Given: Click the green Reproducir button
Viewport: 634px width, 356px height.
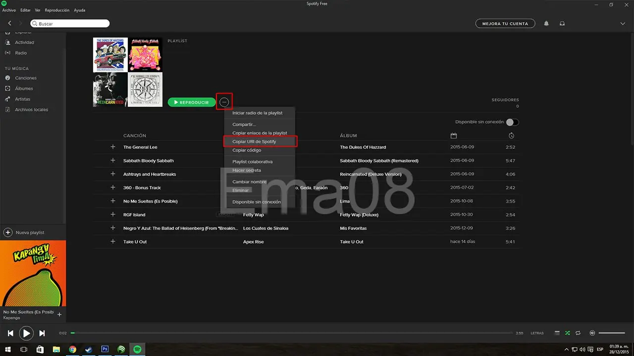Looking at the screenshot, I should [x=192, y=102].
